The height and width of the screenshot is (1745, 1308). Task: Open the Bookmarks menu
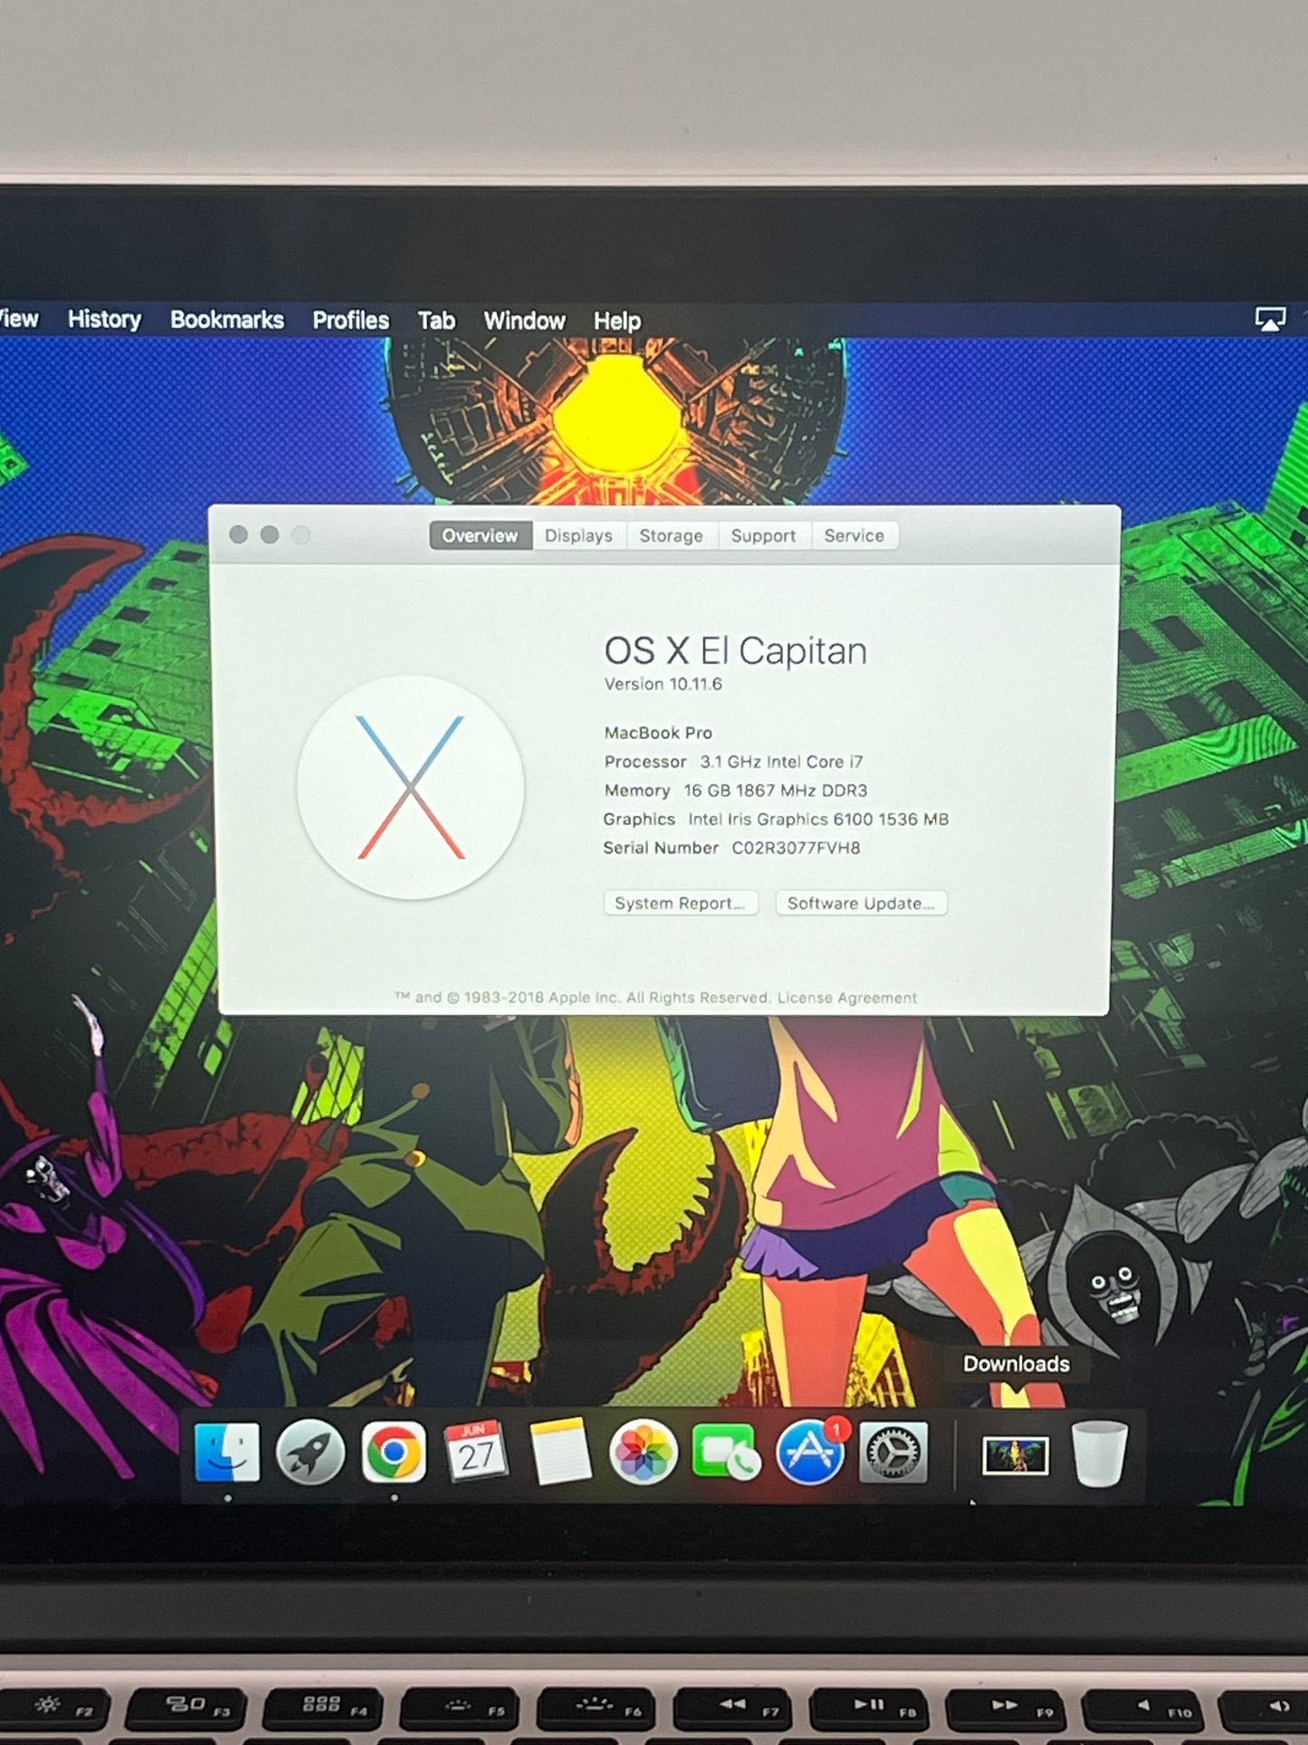click(x=227, y=320)
